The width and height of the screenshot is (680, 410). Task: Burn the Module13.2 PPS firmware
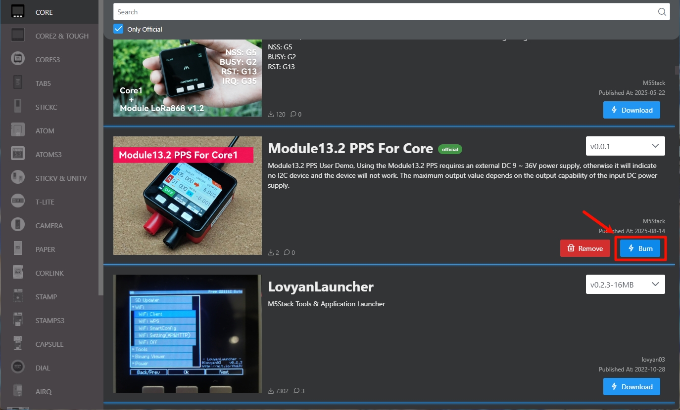640,248
